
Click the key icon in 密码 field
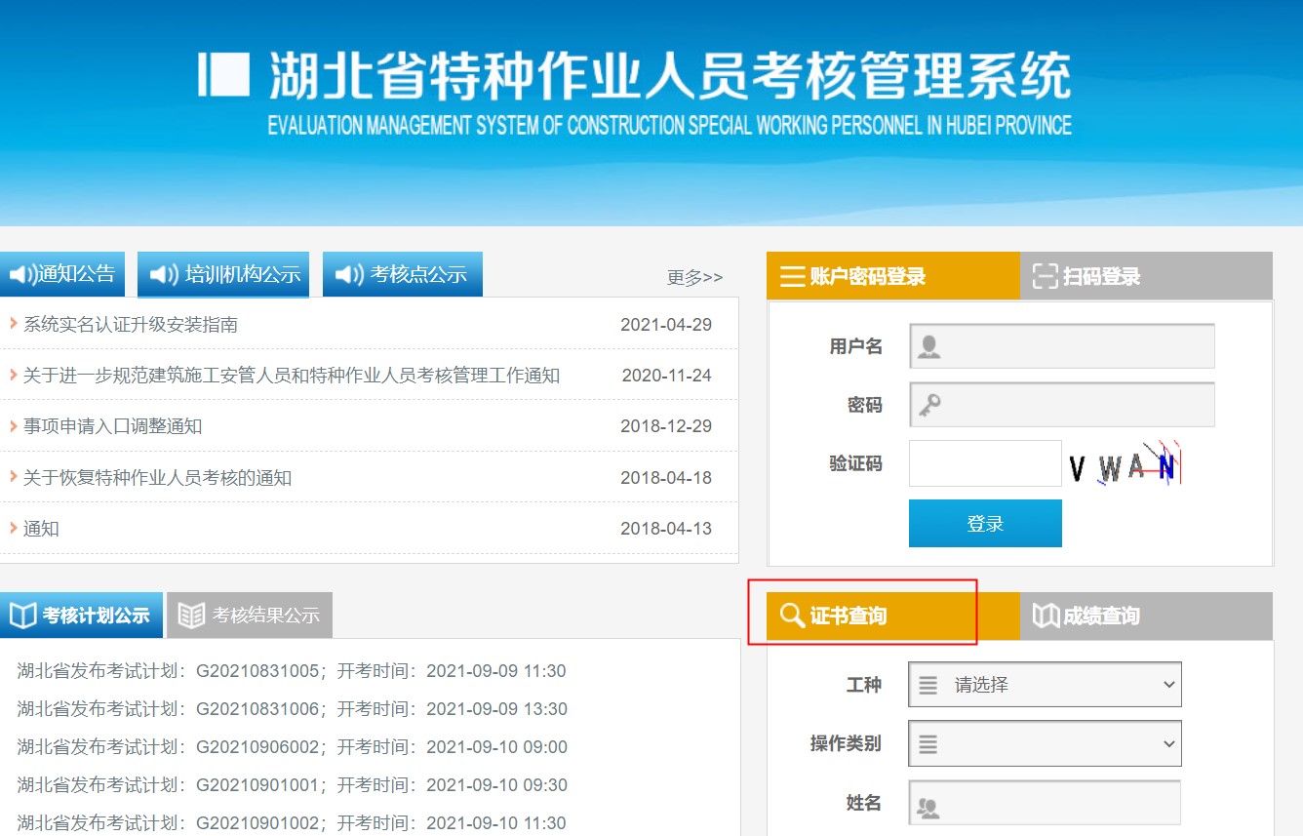(929, 405)
